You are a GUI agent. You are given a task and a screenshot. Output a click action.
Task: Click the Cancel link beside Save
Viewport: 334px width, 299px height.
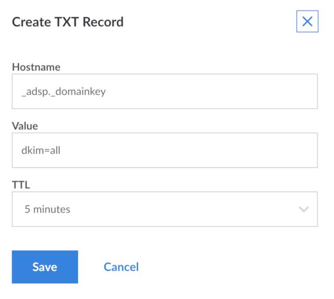coord(121,267)
